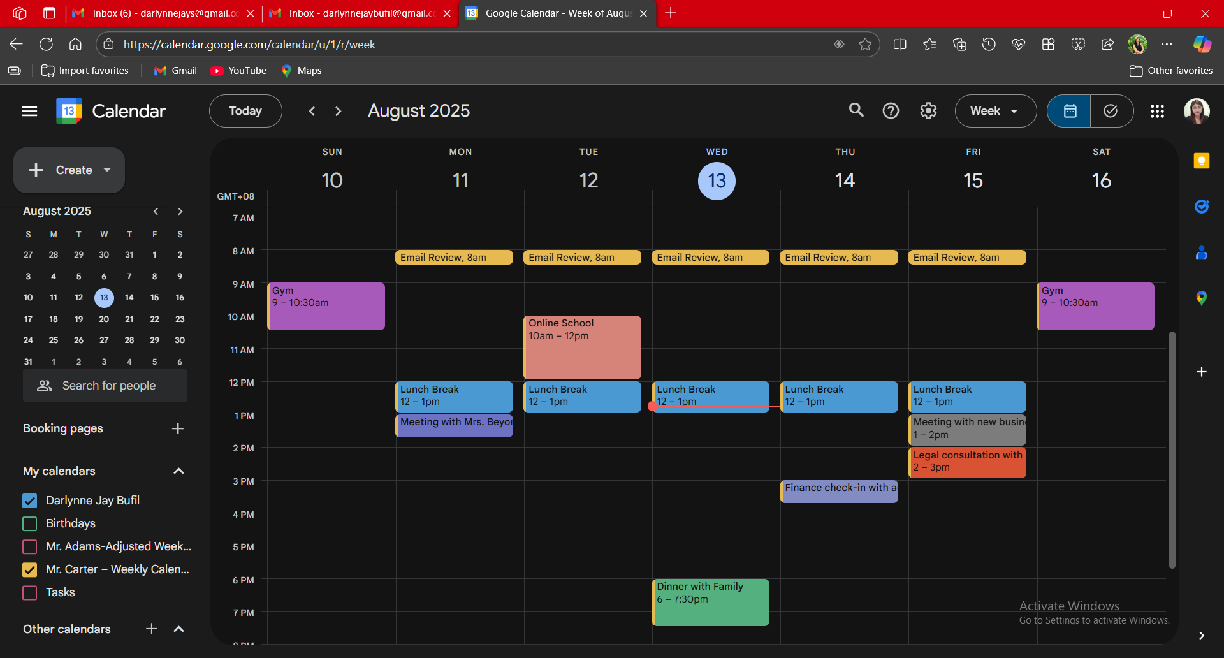This screenshot has width=1224, height=658.
Task: Collapse the Other calendars section
Action: click(178, 629)
